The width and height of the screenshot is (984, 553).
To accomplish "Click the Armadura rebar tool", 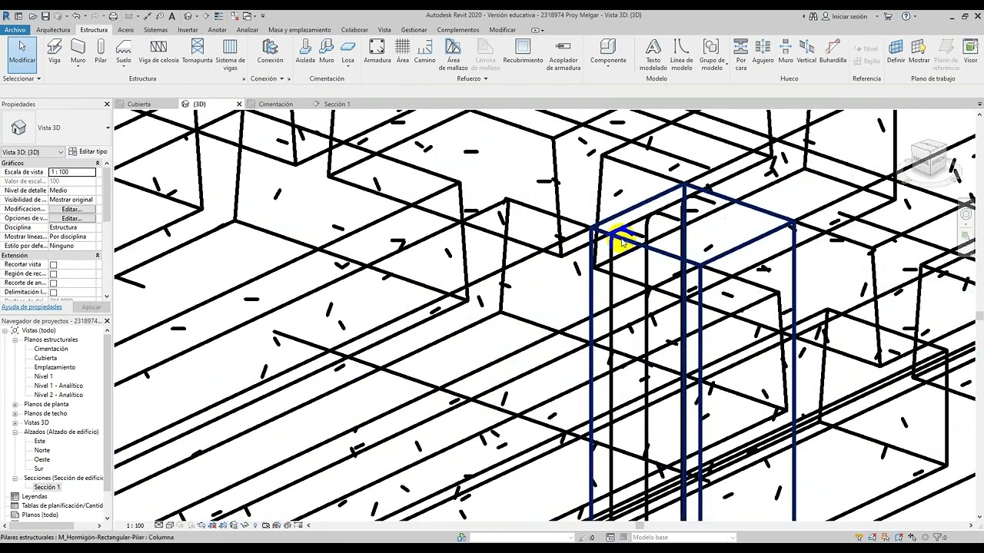I will coord(377,52).
